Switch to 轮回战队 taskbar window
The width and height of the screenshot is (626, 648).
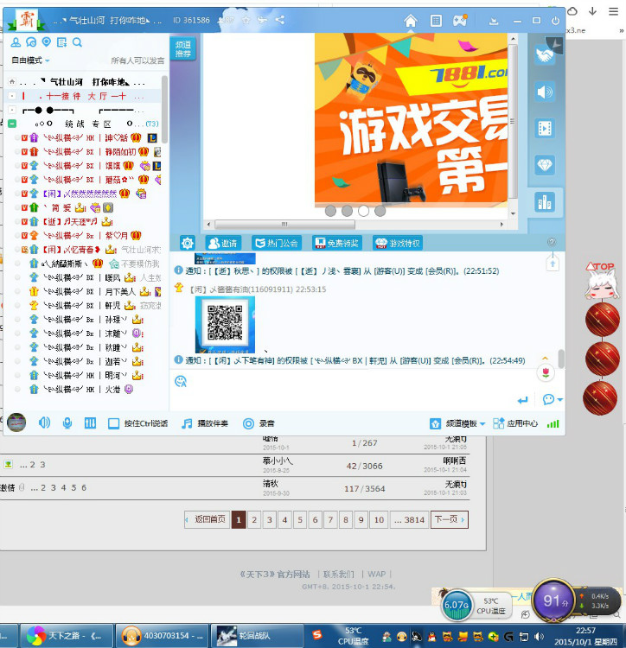[257, 636]
